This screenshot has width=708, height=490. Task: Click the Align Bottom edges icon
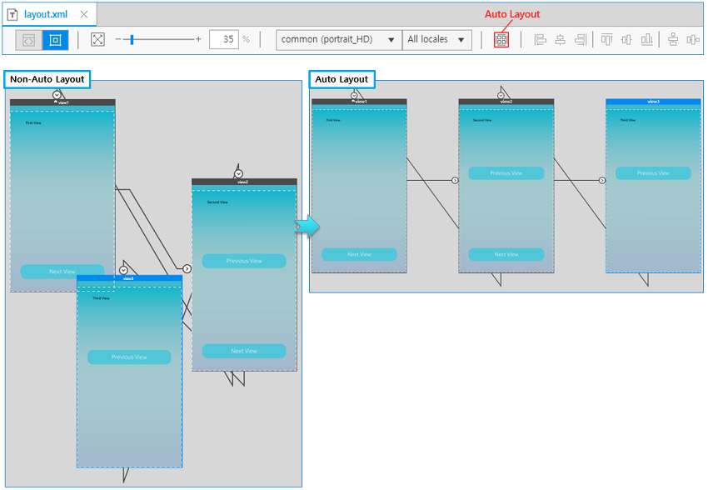coord(647,39)
